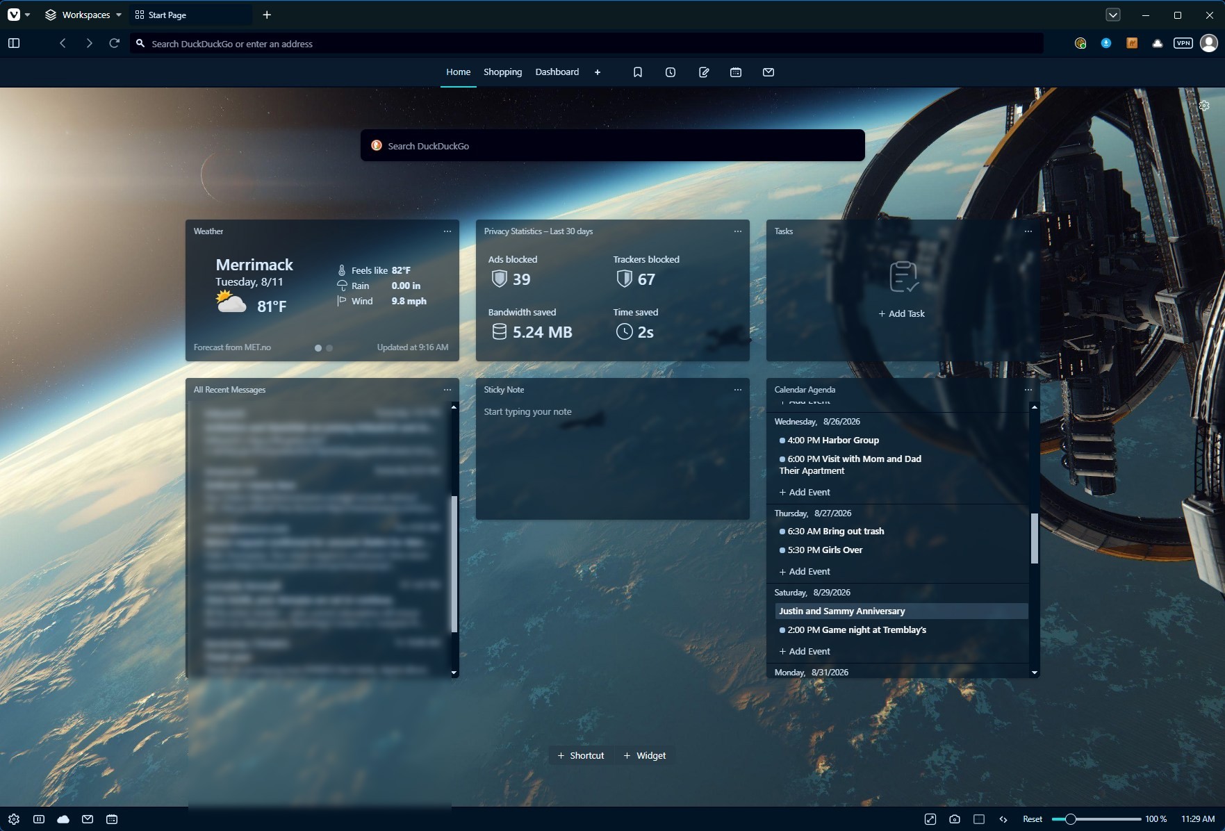
Task: Click the Add Task button
Action: coord(902,313)
